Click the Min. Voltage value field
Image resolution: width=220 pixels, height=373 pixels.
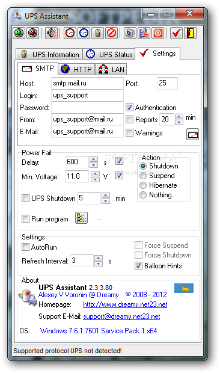(77, 176)
